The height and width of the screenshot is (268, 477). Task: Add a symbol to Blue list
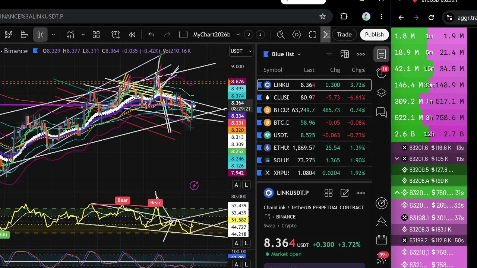329,54
